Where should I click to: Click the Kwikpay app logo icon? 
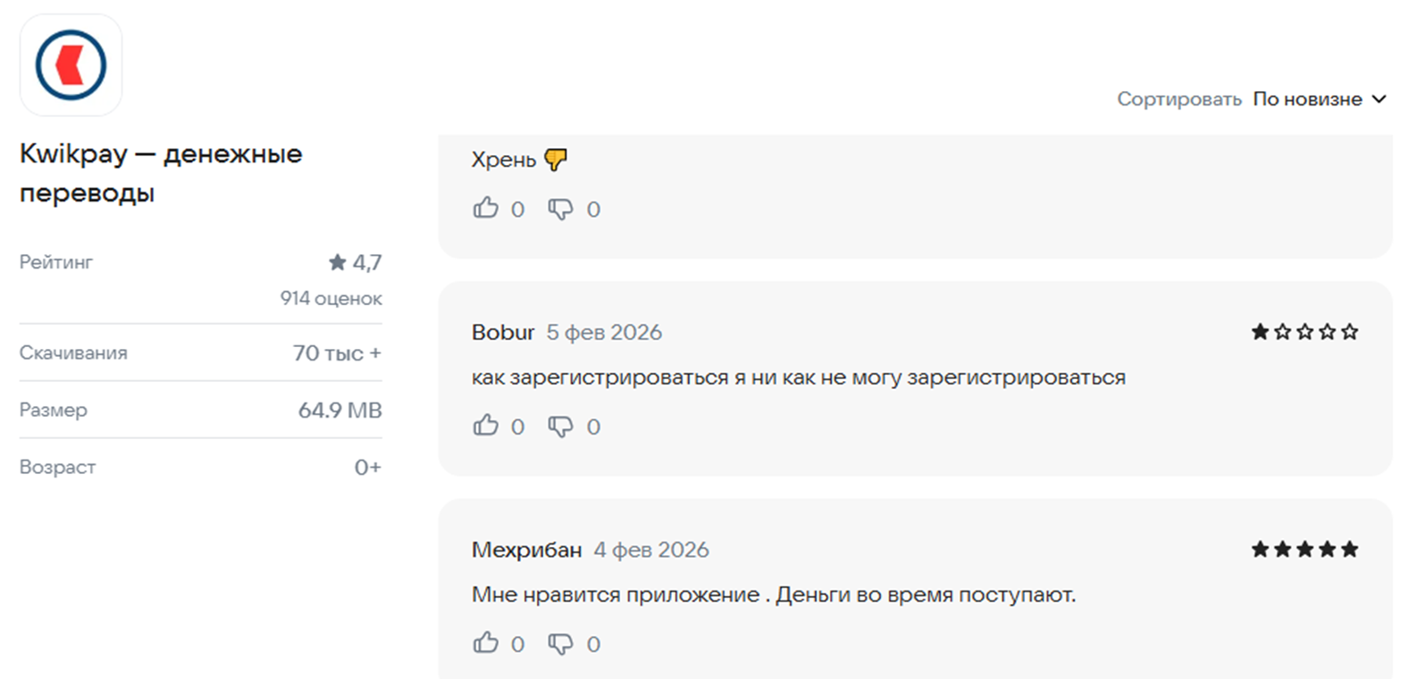(71, 65)
